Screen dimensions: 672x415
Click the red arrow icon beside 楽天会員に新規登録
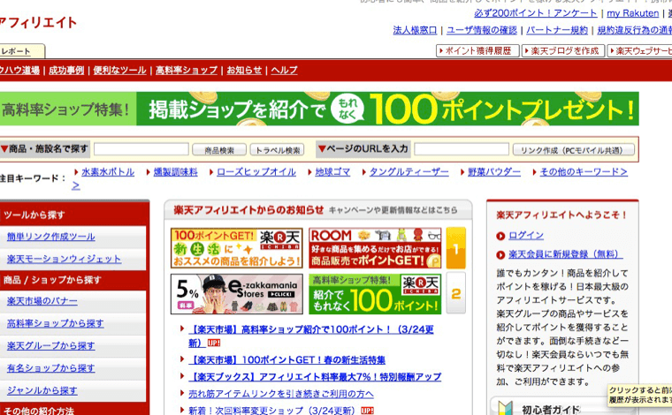(500, 255)
